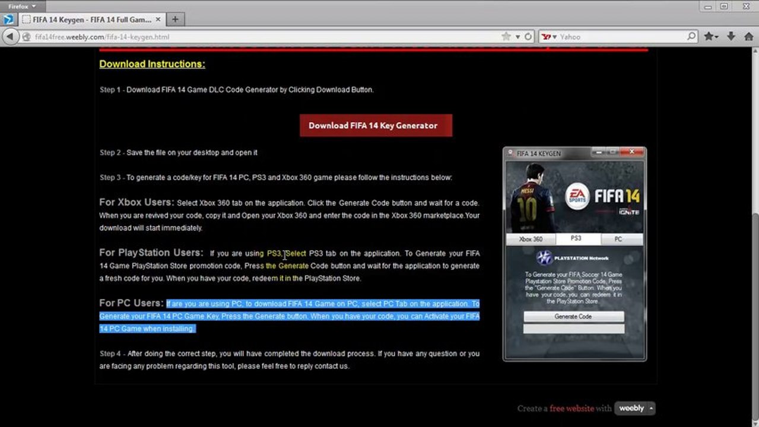
Task: Bookmark this page with the star
Action: tap(506, 37)
